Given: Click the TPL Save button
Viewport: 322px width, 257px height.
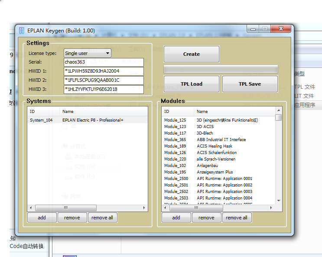Looking at the screenshot, I should coord(250,84).
